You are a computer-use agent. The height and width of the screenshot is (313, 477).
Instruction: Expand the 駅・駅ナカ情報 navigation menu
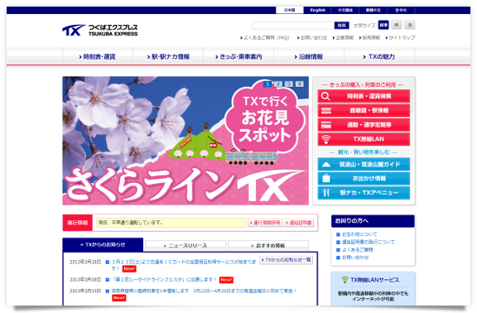coord(168,56)
